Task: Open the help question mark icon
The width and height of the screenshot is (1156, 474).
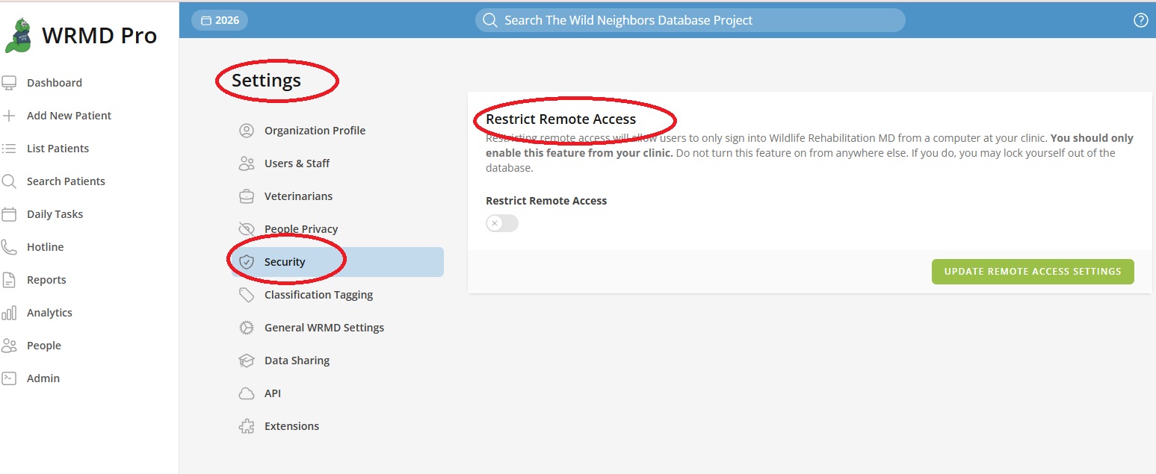Action: point(1140,20)
